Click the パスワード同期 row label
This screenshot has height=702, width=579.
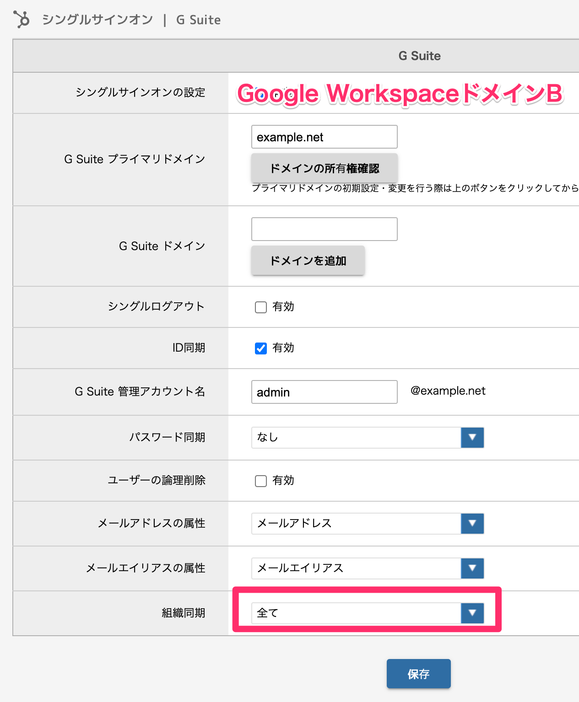(x=167, y=437)
